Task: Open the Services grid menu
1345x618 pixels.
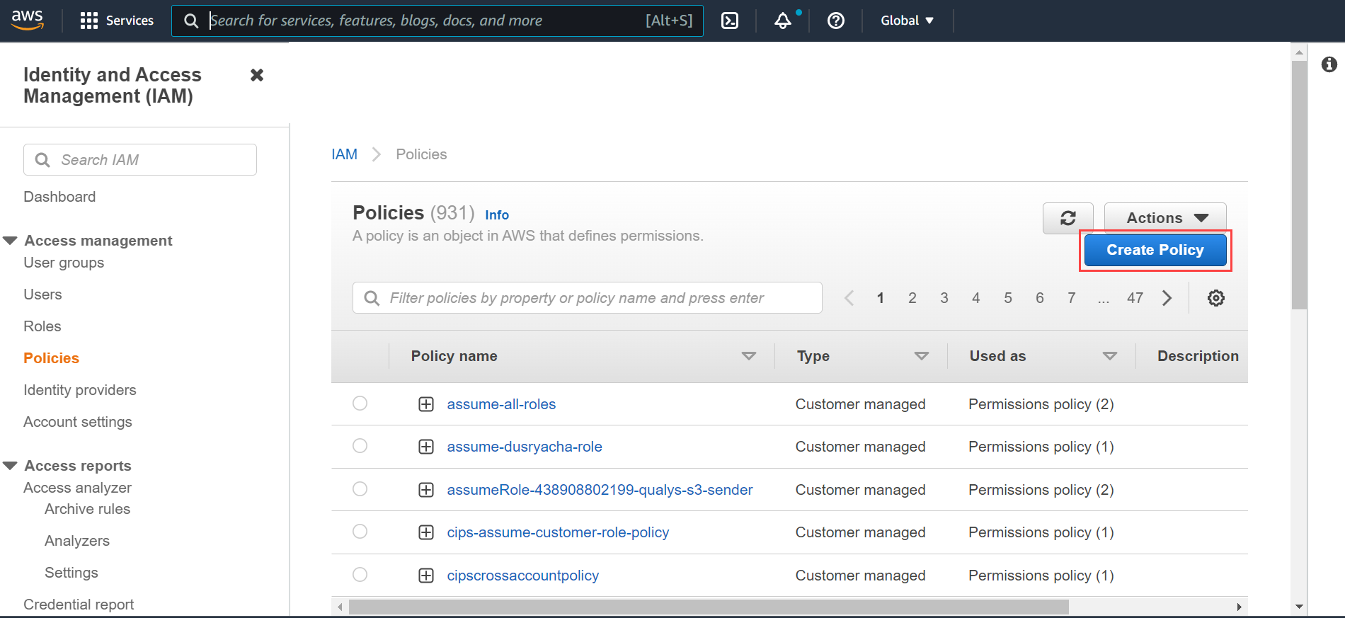Action: pos(117,21)
